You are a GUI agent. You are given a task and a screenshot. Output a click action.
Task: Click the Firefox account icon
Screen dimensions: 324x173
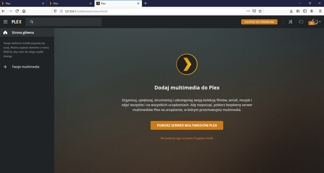[312, 11]
